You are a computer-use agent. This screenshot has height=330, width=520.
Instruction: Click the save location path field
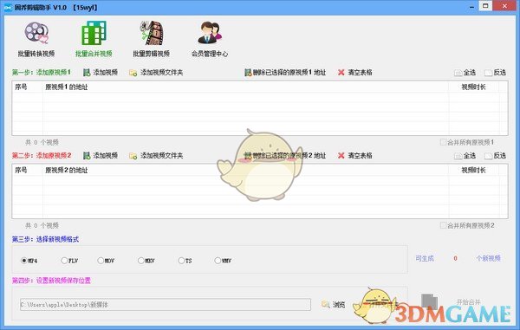pos(166,305)
